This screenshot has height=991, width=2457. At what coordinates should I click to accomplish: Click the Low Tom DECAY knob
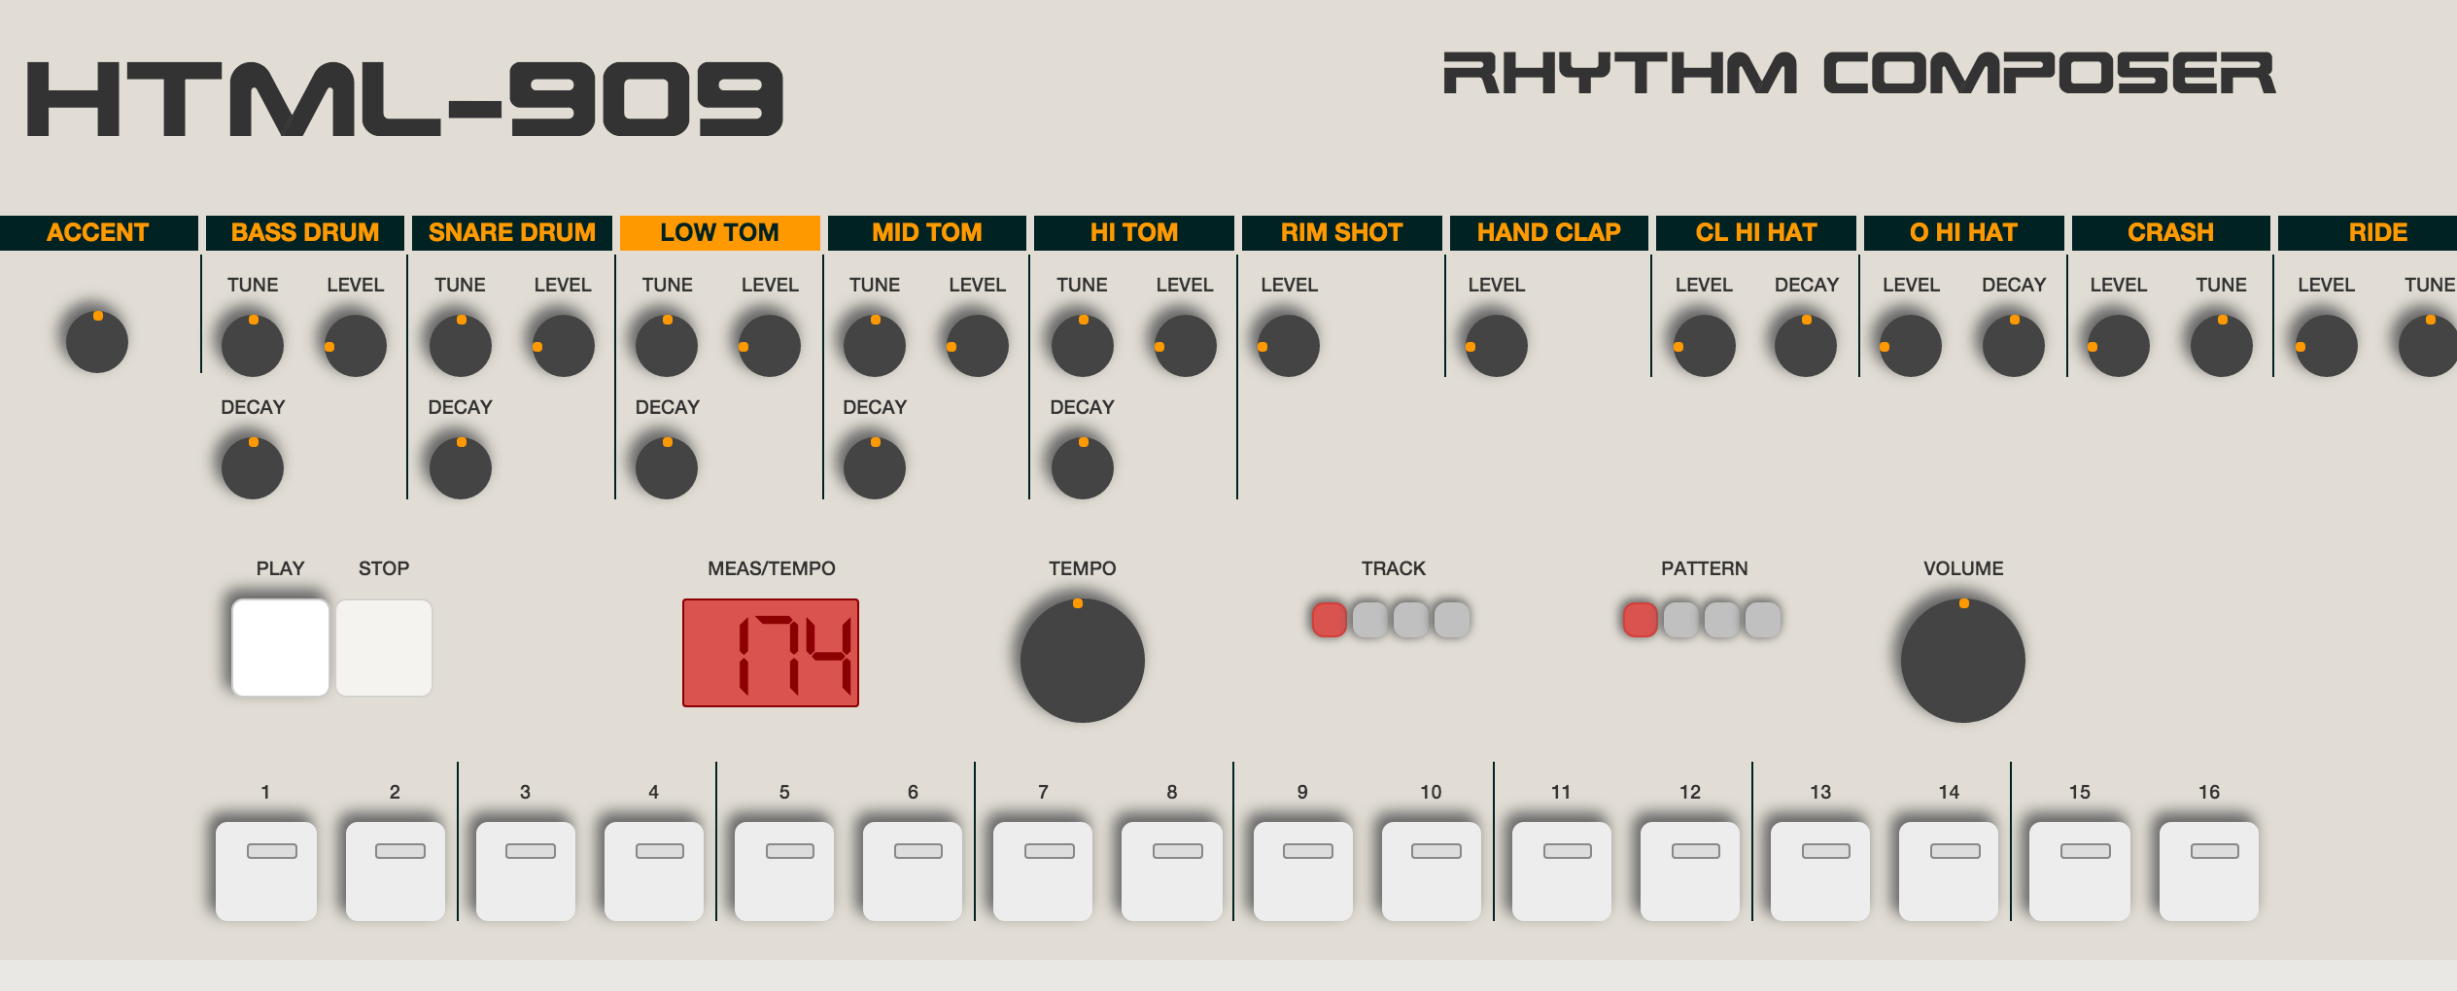click(667, 467)
